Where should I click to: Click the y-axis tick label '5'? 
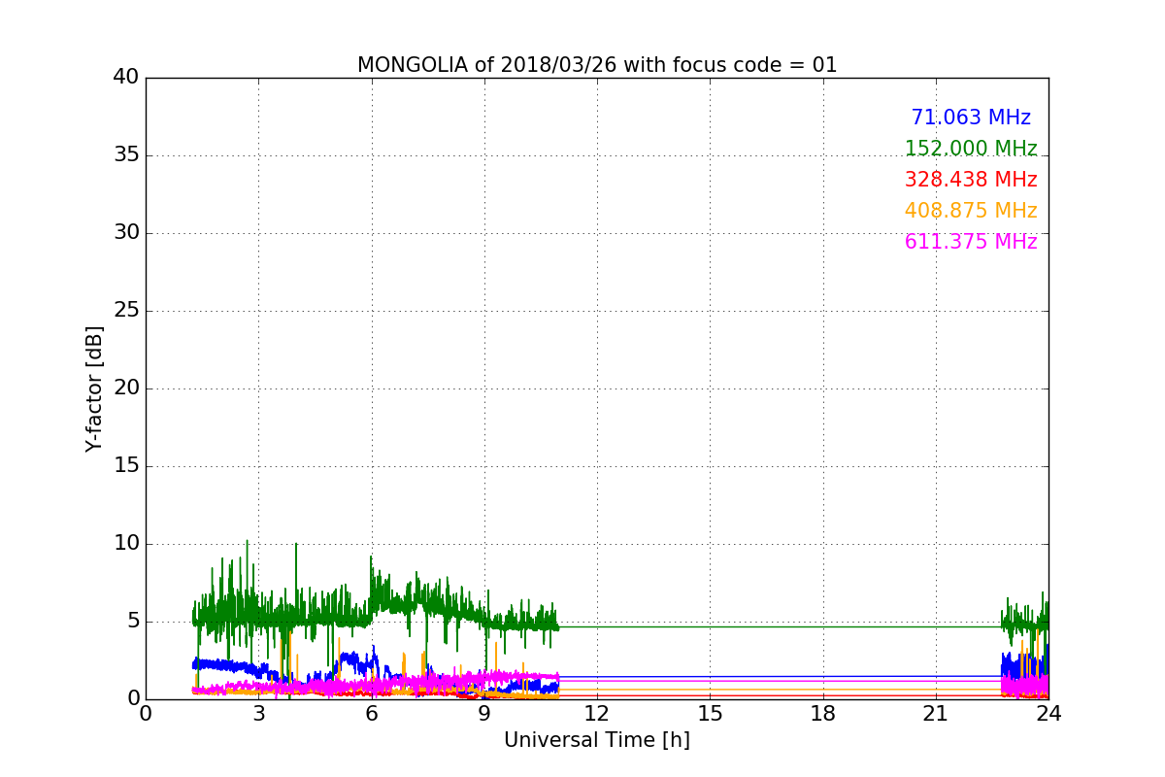pyautogui.click(x=132, y=622)
